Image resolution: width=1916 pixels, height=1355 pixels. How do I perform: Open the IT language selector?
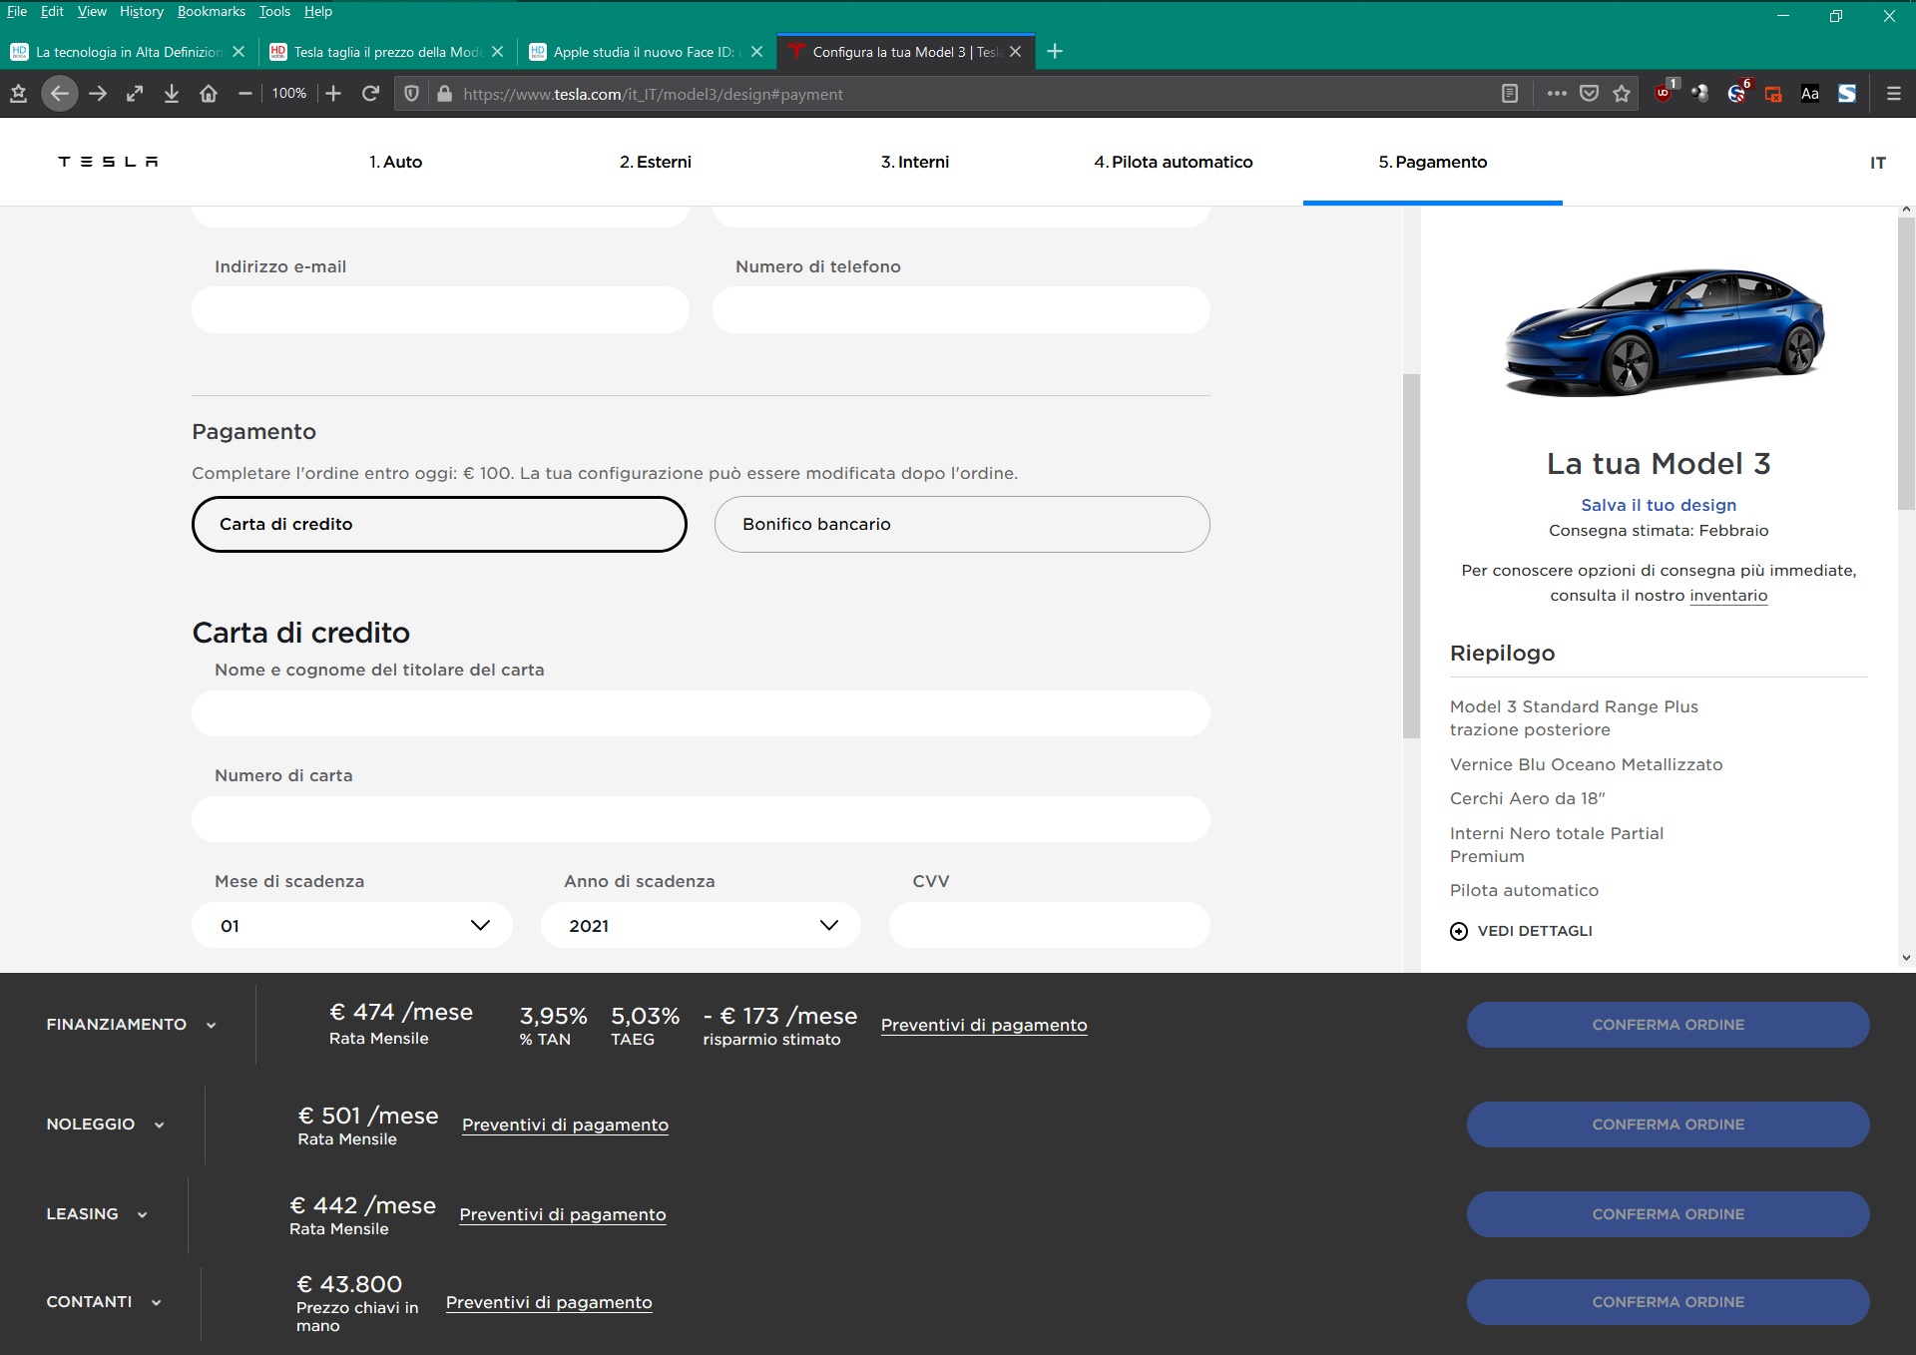click(1877, 163)
